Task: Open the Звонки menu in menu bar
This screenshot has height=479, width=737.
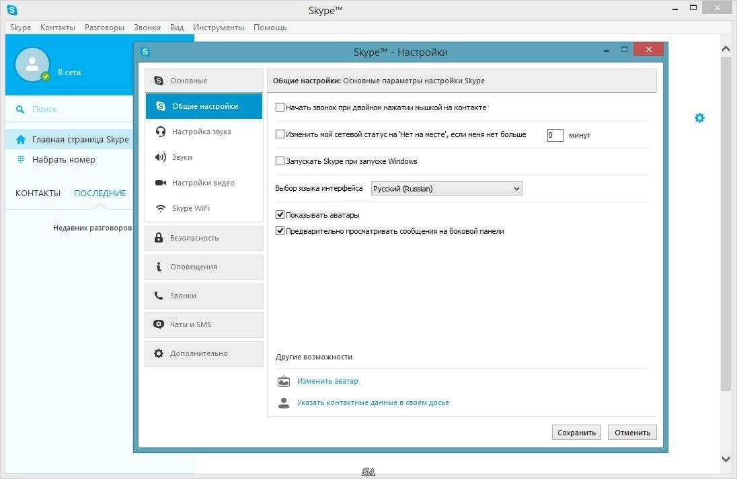Action: (x=147, y=28)
